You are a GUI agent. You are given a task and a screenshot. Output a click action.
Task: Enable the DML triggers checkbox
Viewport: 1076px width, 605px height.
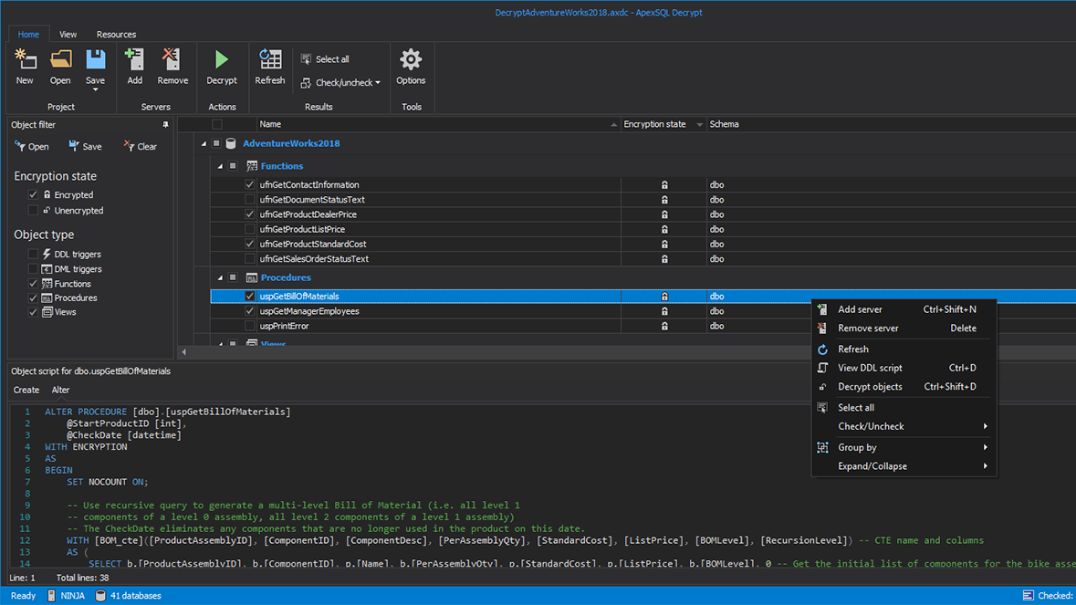[x=33, y=269]
